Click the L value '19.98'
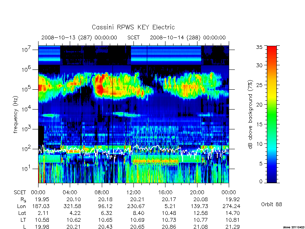The height and width of the screenshot is (229, 305). coord(42,227)
